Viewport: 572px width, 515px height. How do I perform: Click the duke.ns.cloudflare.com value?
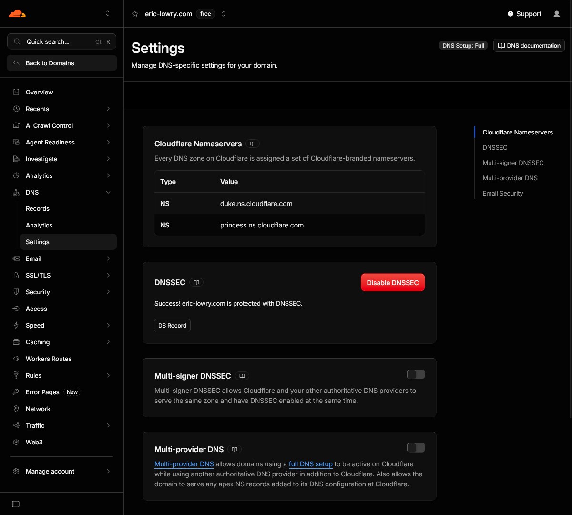(256, 204)
